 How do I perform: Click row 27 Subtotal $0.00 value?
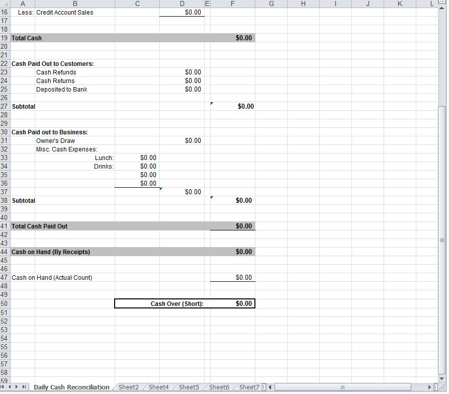[246, 106]
